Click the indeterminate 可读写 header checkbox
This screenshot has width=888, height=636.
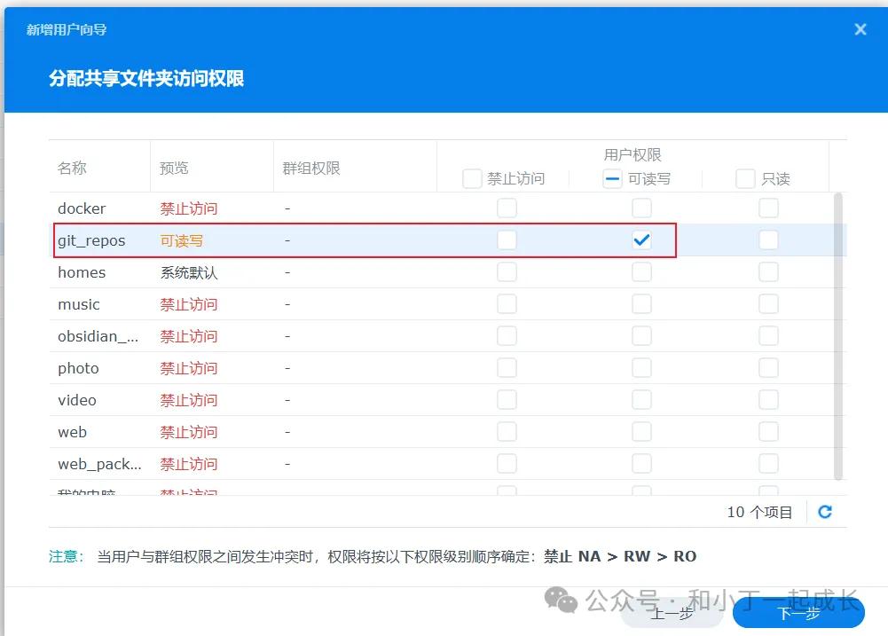coord(612,178)
